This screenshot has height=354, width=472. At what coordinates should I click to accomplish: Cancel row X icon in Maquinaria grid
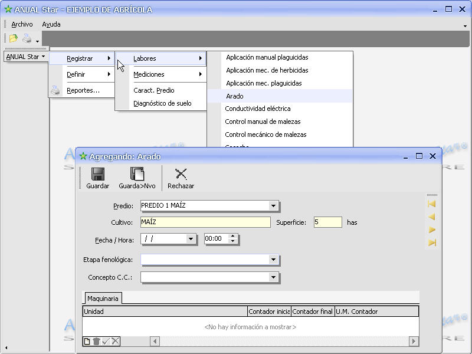point(115,341)
